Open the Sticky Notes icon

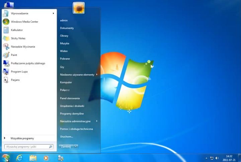(x=6, y=38)
